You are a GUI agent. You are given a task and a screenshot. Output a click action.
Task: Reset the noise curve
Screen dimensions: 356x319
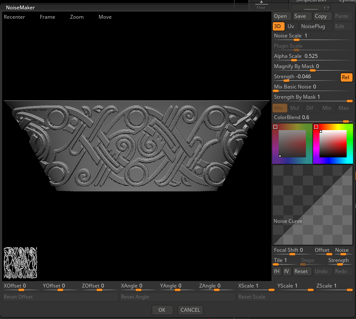[x=302, y=271]
